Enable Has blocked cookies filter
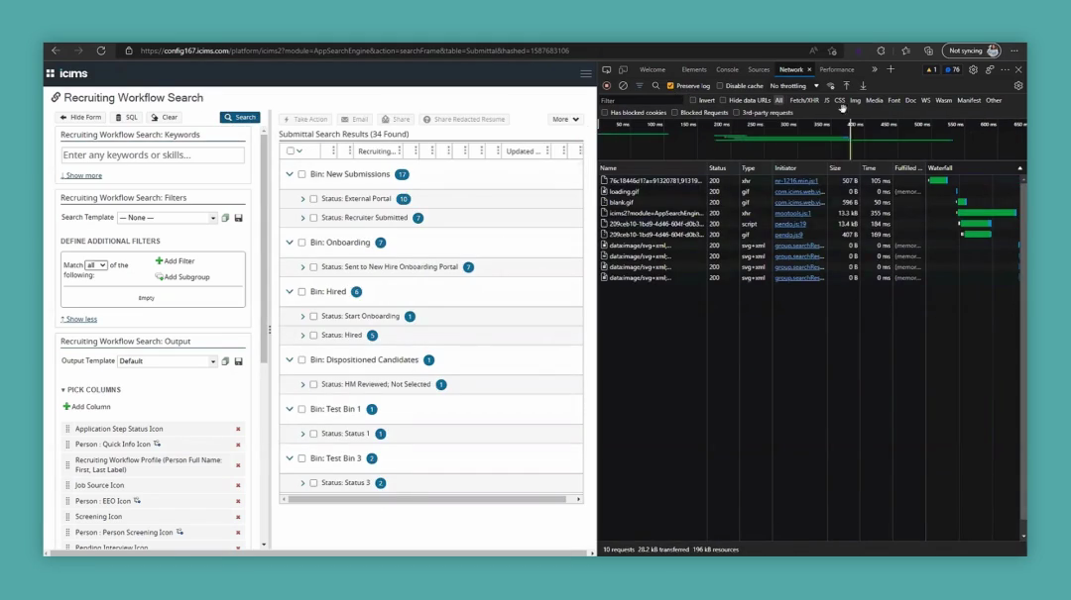1071x600 pixels. [605, 113]
